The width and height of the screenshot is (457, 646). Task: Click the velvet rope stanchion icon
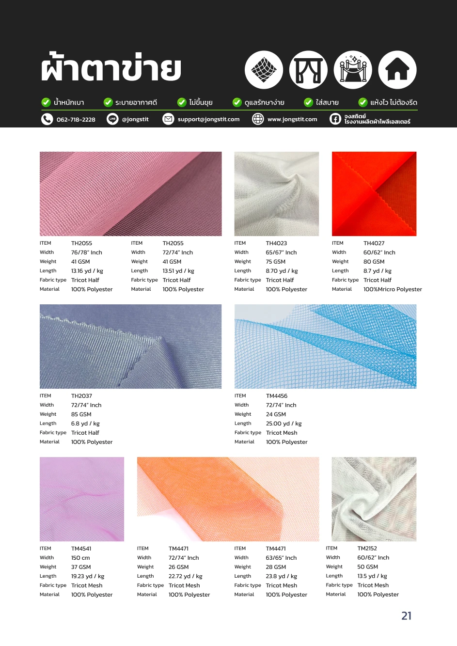(x=353, y=70)
